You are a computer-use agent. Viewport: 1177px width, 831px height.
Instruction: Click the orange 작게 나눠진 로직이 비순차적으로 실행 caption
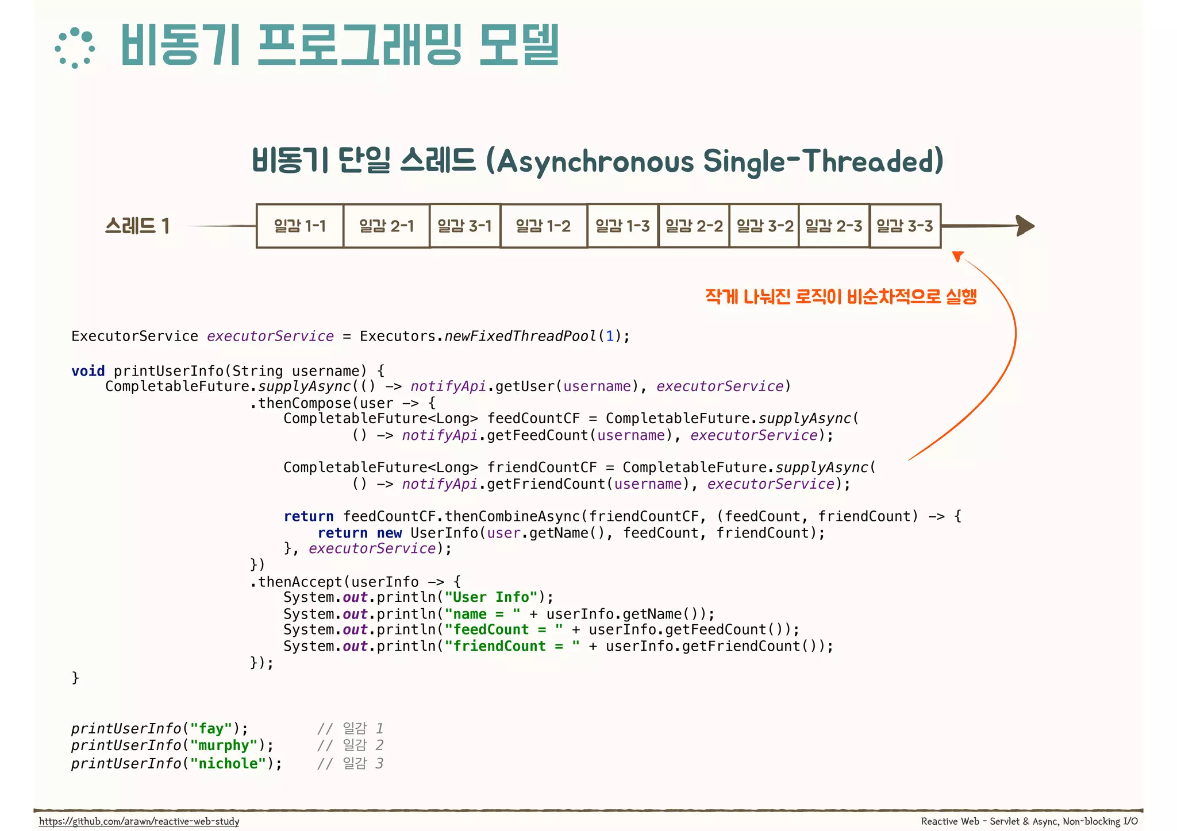point(841,296)
